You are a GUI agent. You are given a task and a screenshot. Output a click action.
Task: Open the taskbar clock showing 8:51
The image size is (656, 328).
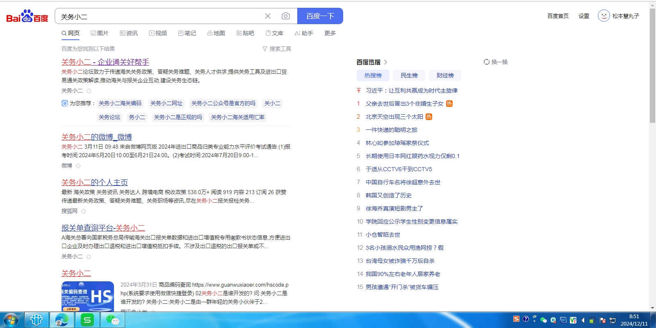click(x=634, y=320)
